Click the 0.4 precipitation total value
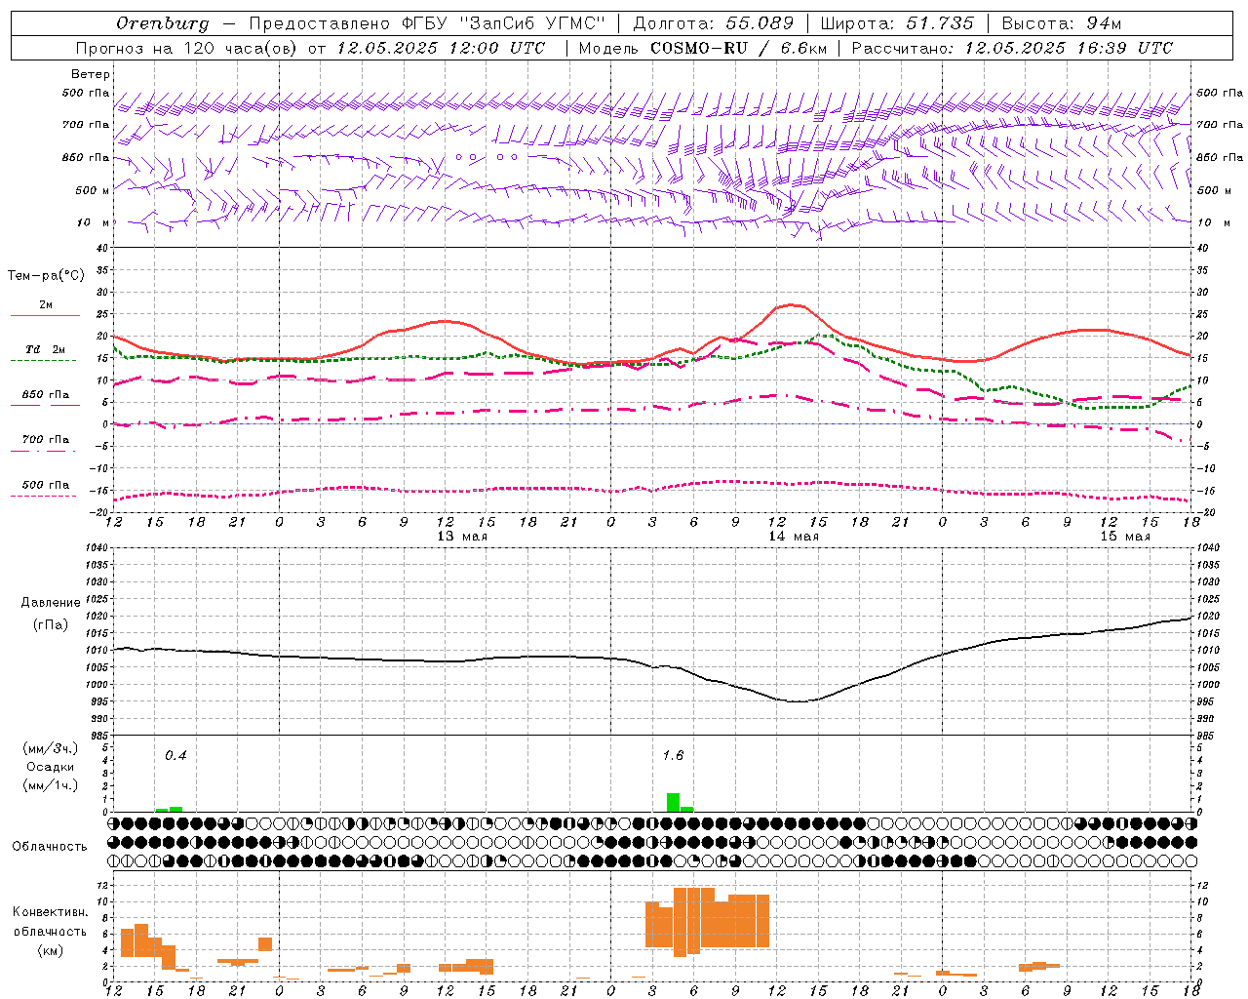 (175, 755)
